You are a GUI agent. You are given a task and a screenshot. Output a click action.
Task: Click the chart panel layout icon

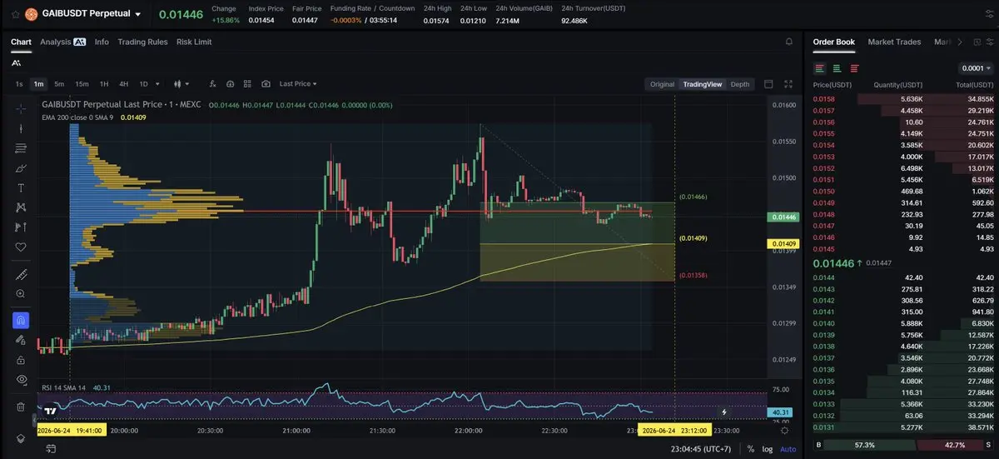click(768, 84)
